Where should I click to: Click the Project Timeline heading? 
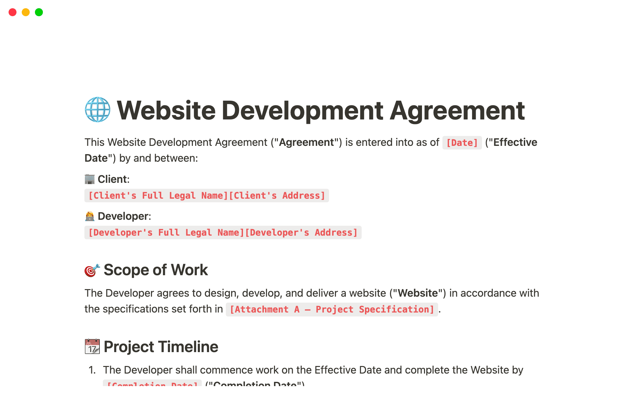pos(161,346)
